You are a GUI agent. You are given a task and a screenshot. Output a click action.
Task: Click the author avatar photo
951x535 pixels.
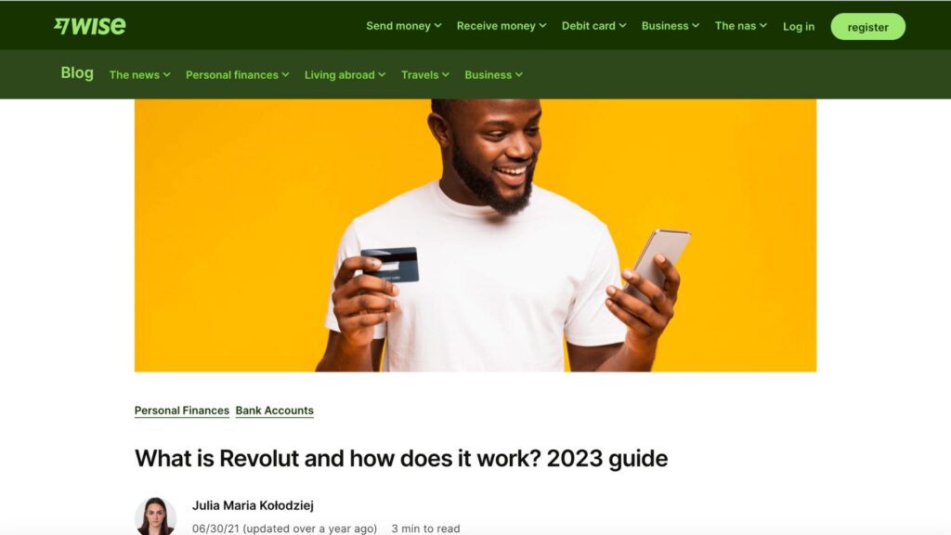(x=155, y=516)
